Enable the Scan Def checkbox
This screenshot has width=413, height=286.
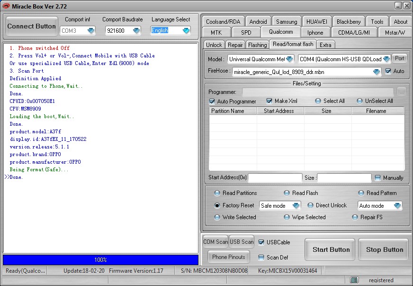(261, 258)
